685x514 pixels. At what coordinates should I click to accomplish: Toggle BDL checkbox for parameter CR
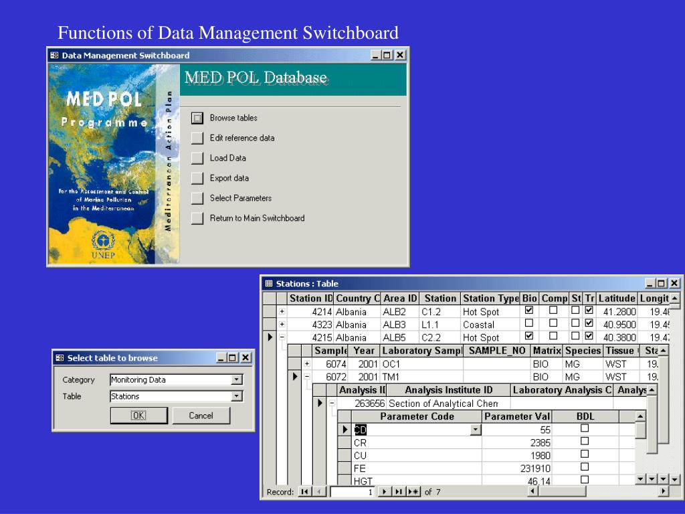pyautogui.click(x=585, y=441)
